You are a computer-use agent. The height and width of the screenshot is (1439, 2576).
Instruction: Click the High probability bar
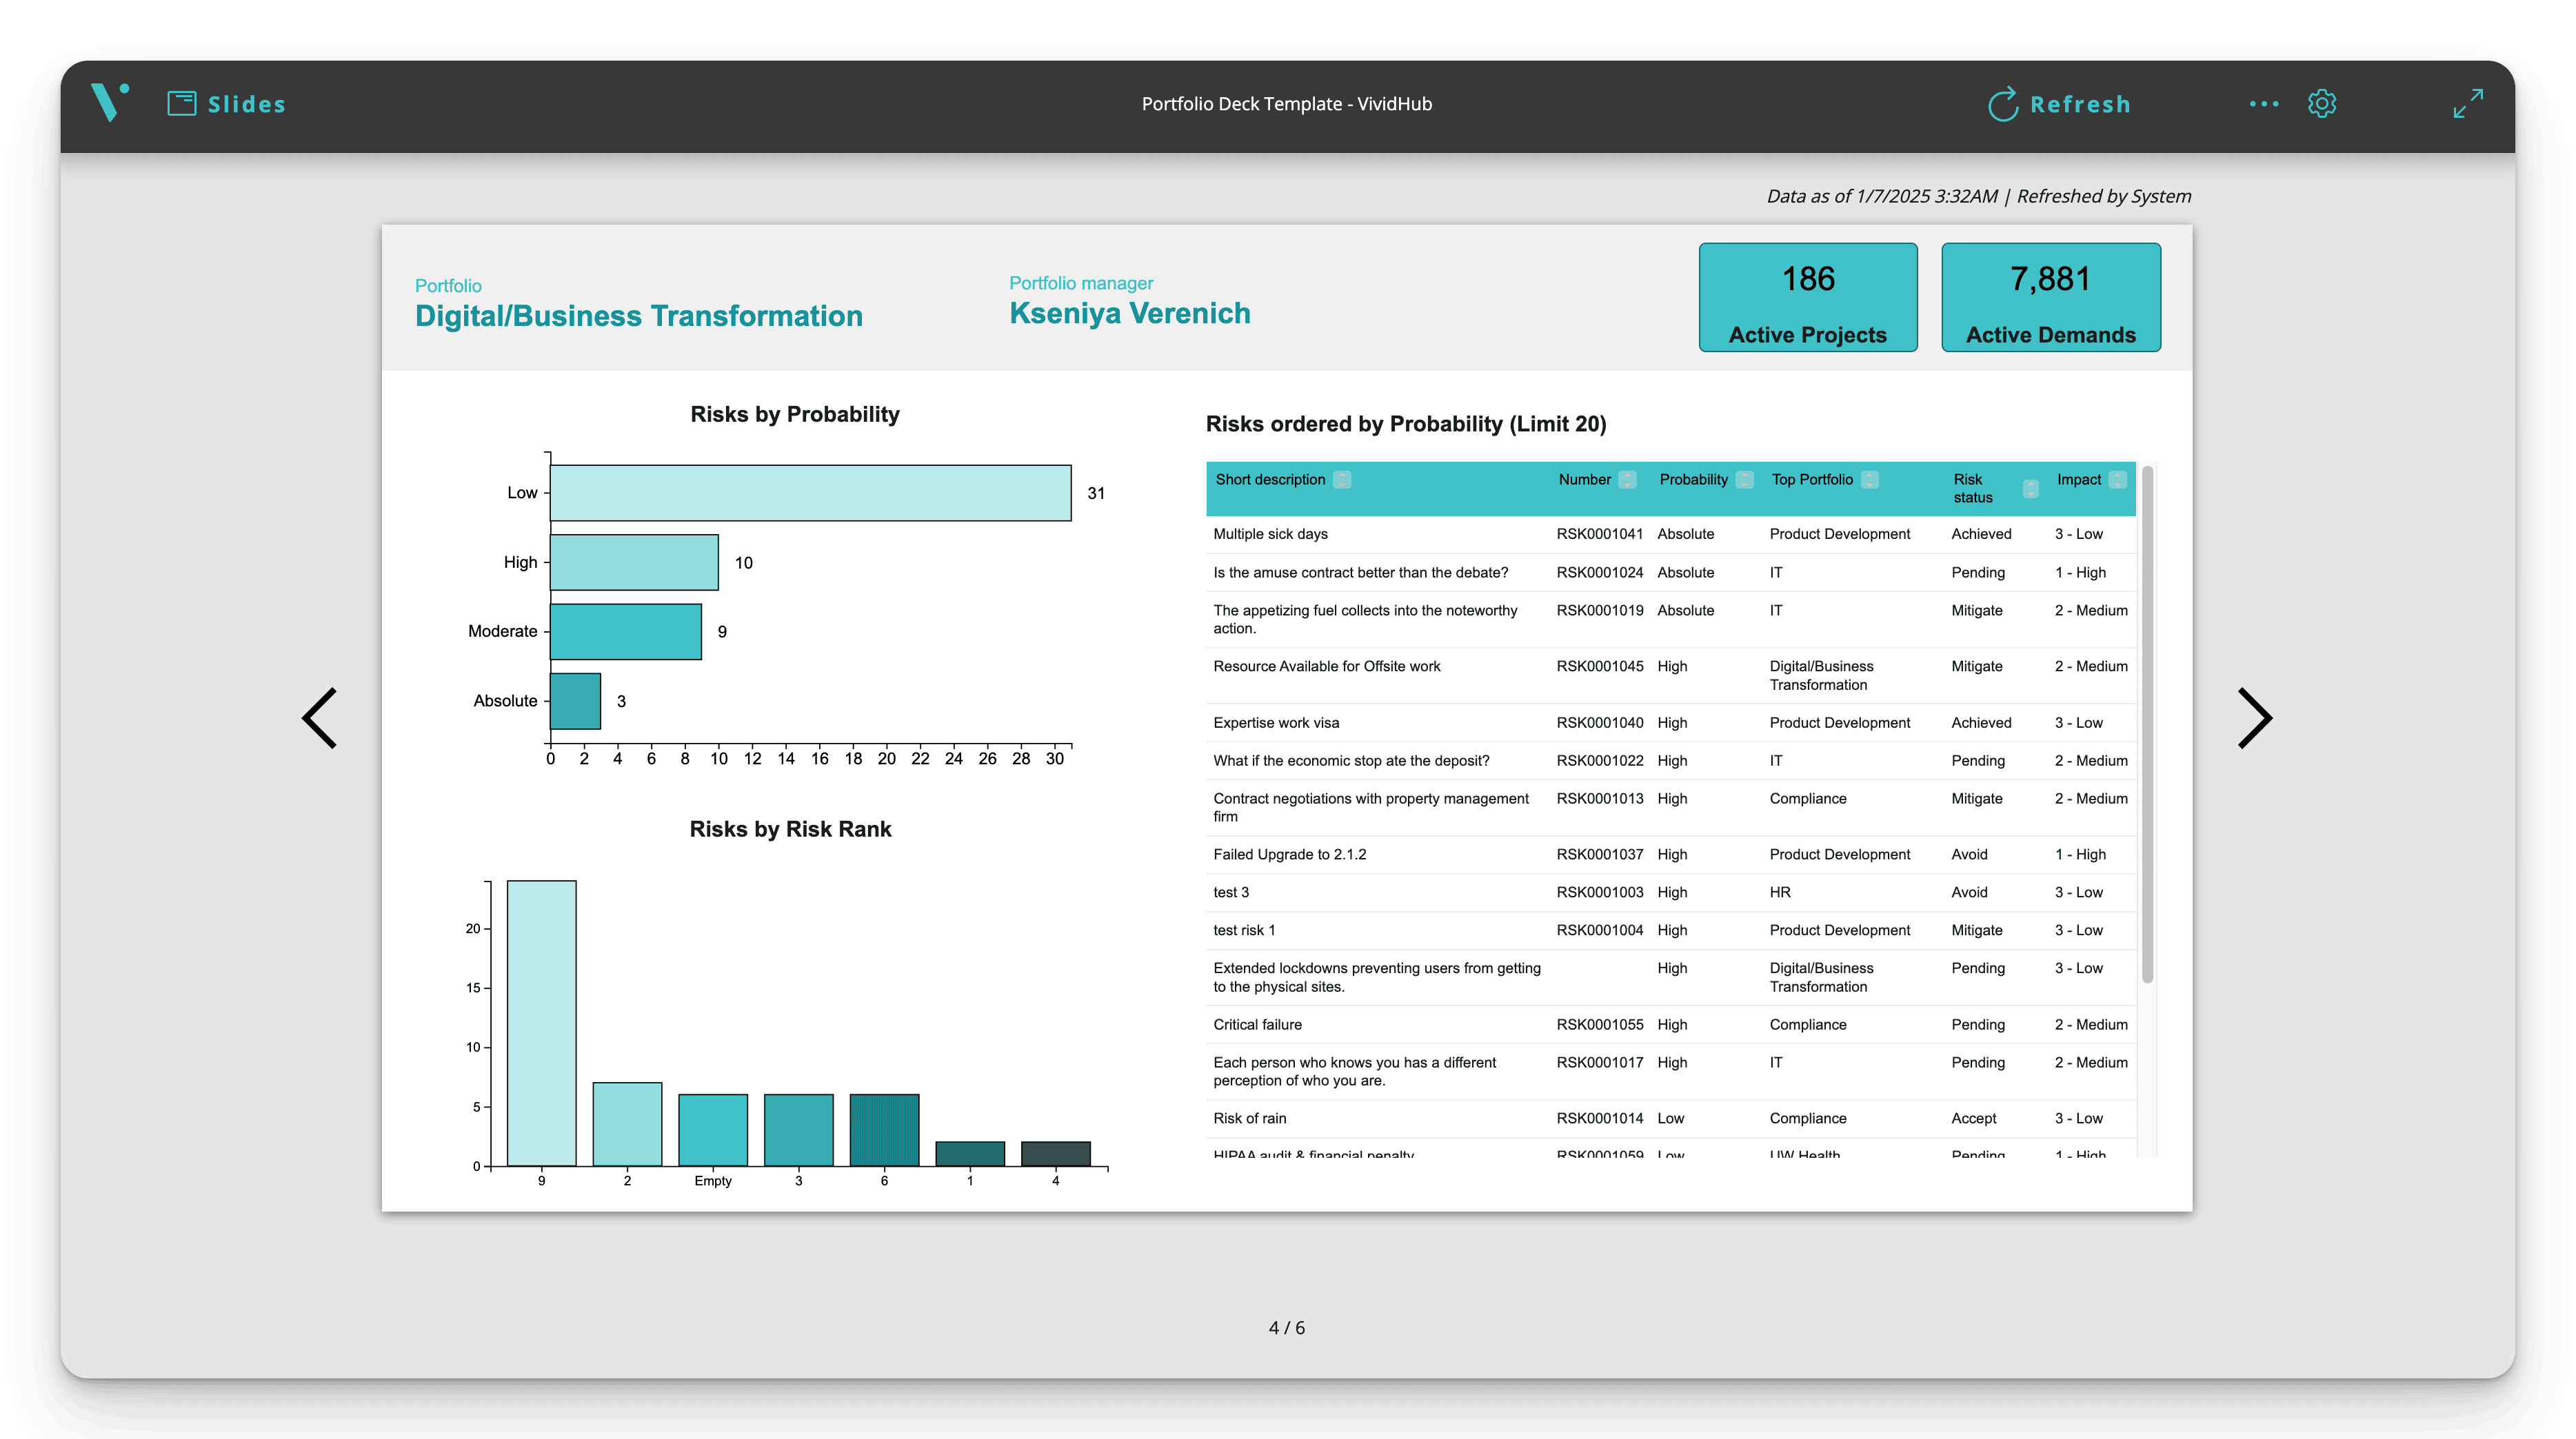pyautogui.click(x=634, y=562)
